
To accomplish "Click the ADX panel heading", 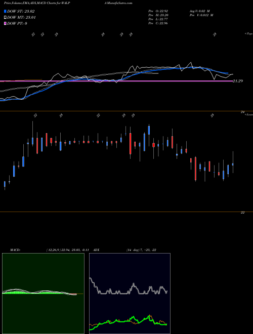I will click(x=96, y=249).
